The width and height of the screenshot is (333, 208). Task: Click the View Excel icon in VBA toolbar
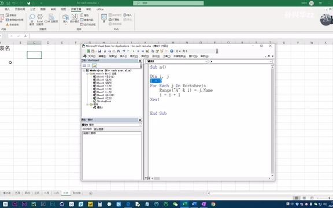(x=88, y=51)
